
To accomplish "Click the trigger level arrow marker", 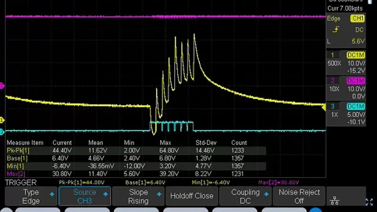I will click(x=323, y=107).
